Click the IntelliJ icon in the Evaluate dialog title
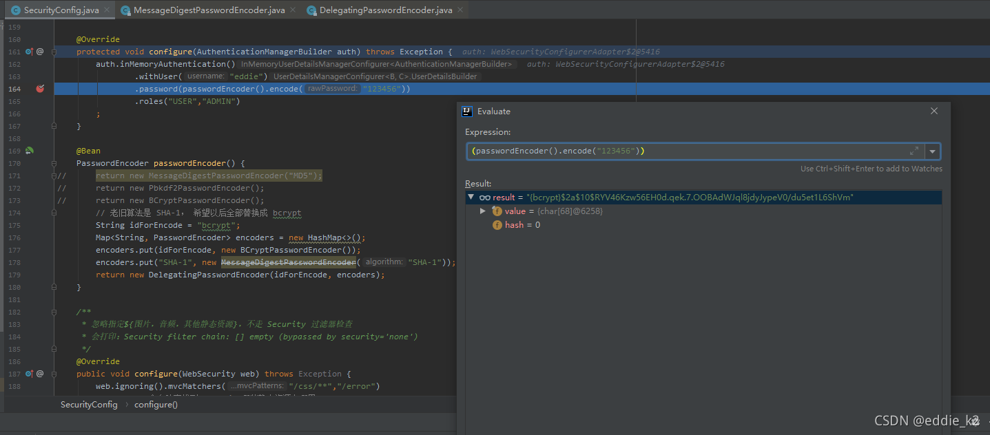 [x=467, y=111]
